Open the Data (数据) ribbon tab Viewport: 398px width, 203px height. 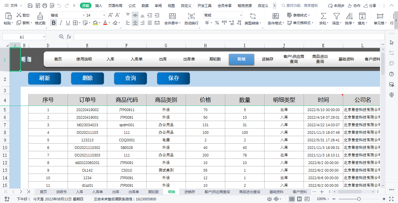point(145,6)
